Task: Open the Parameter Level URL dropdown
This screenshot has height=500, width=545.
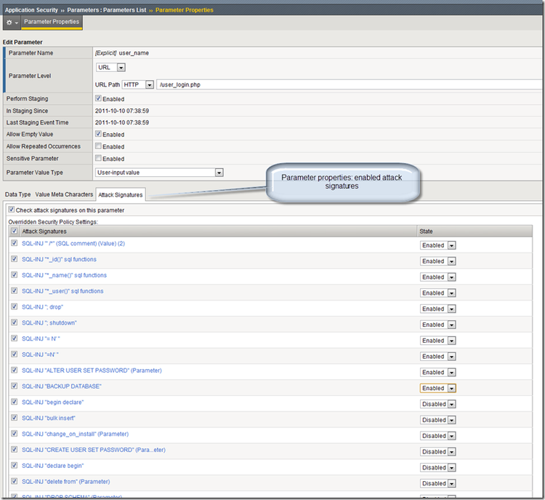Action: pos(111,68)
